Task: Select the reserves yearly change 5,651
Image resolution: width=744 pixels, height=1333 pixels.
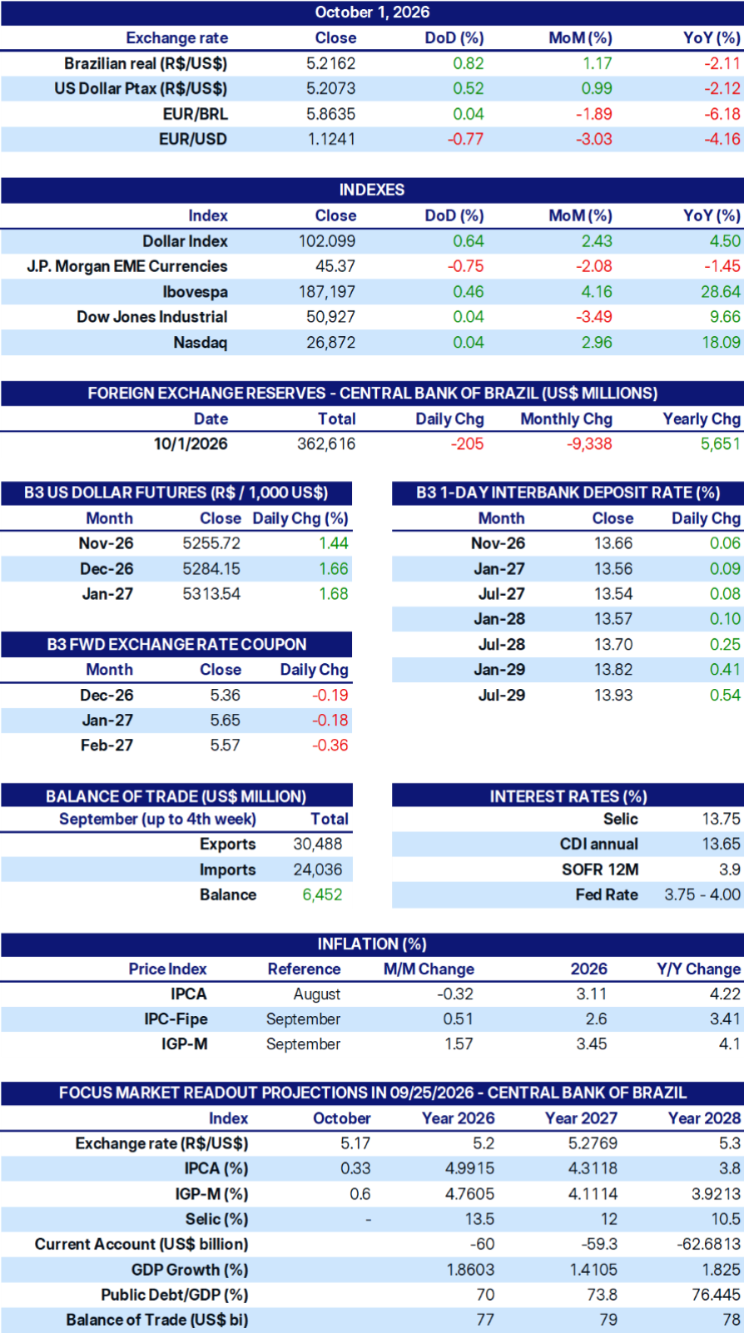Action: click(x=721, y=444)
